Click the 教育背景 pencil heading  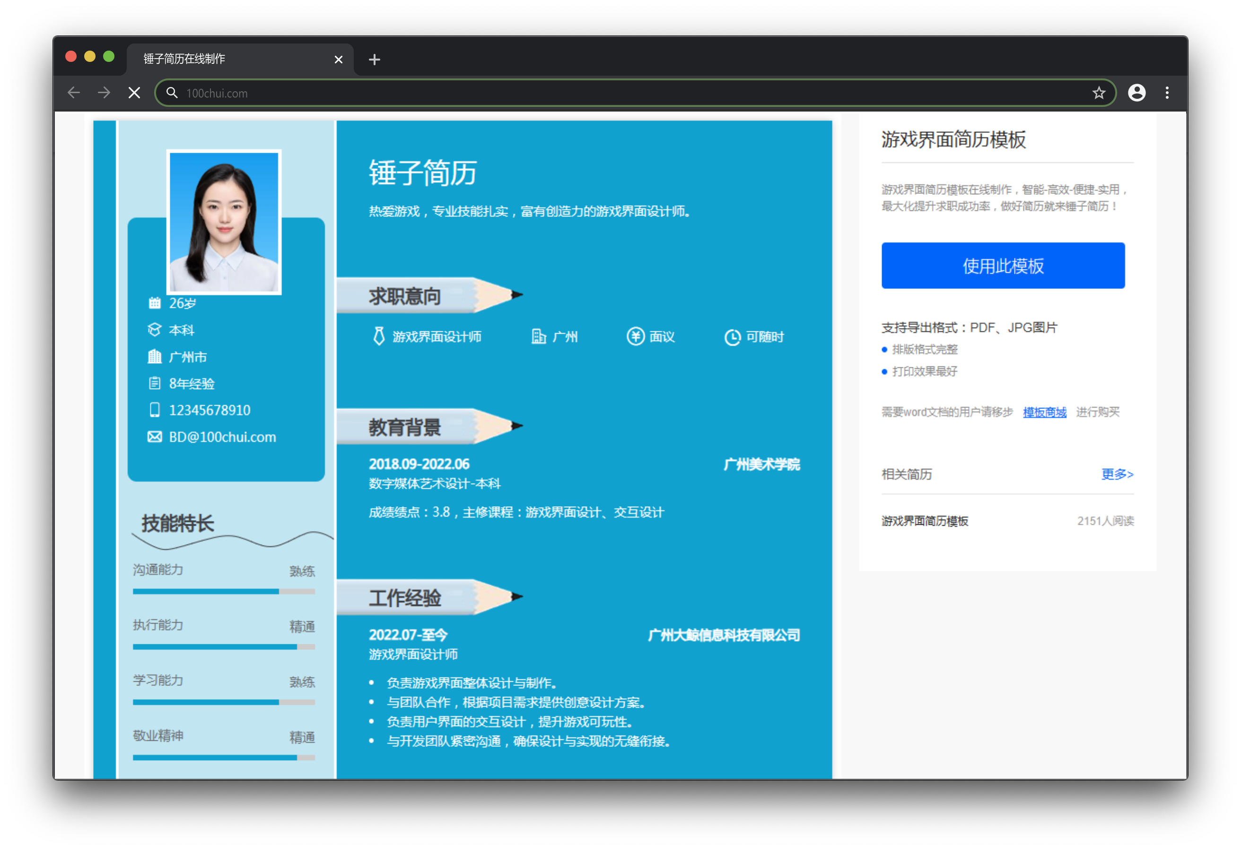[429, 426]
